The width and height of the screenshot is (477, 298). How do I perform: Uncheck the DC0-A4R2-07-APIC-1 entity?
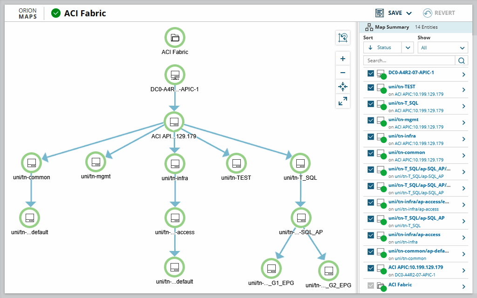[369, 73]
